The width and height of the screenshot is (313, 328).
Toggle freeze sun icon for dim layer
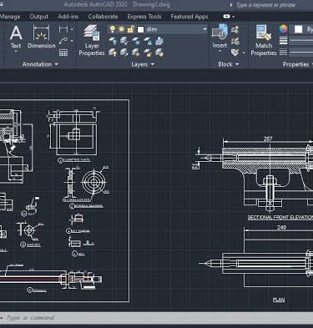pyautogui.click(x=122, y=29)
